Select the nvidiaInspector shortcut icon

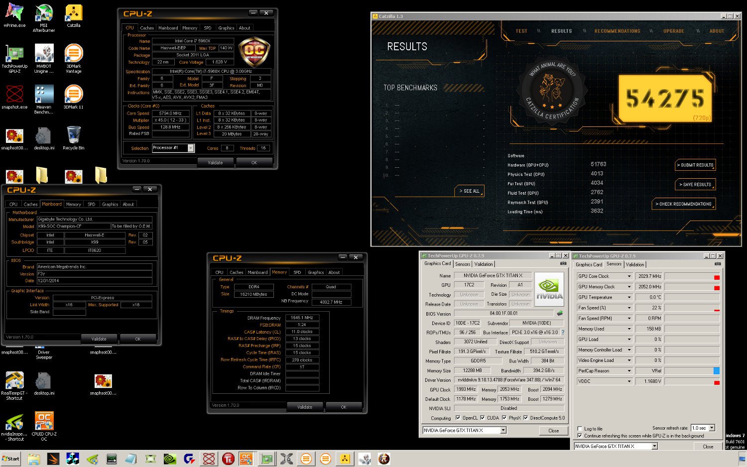[x=14, y=427]
